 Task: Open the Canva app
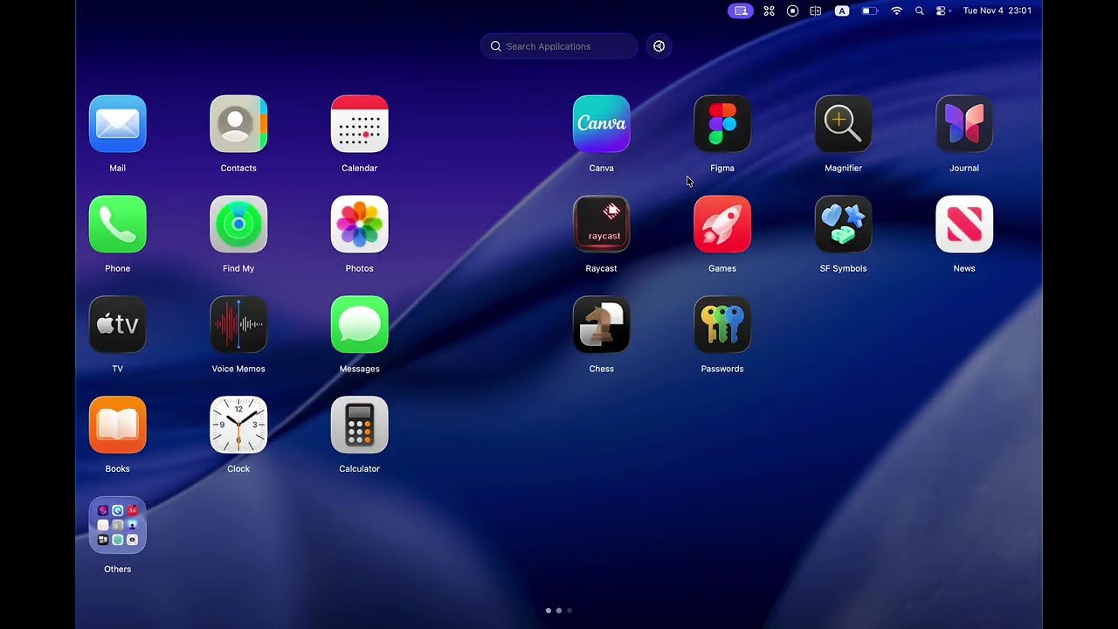[601, 124]
